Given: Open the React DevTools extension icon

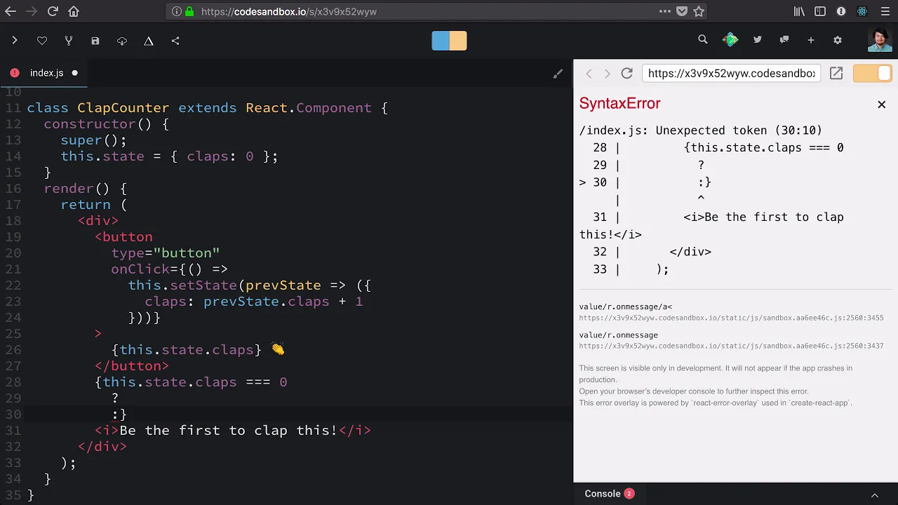Looking at the screenshot, I should (x=862, y=11).
